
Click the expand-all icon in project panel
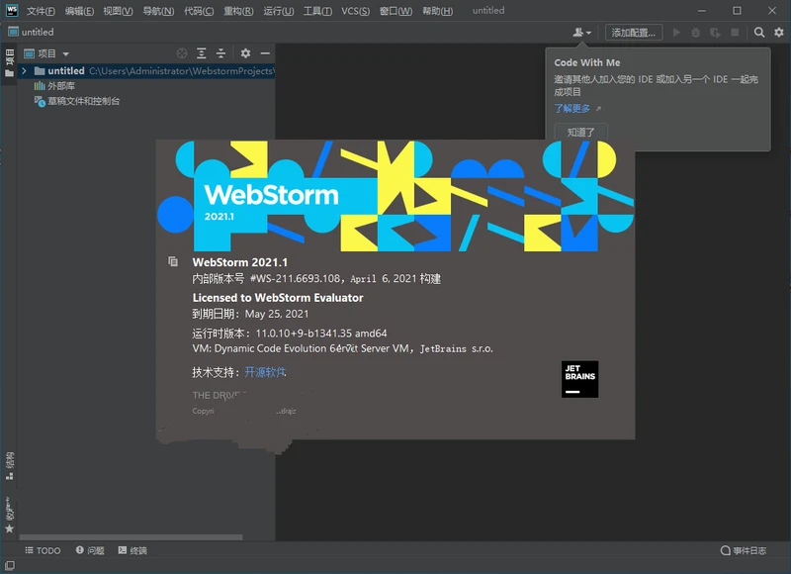[202, 53]
